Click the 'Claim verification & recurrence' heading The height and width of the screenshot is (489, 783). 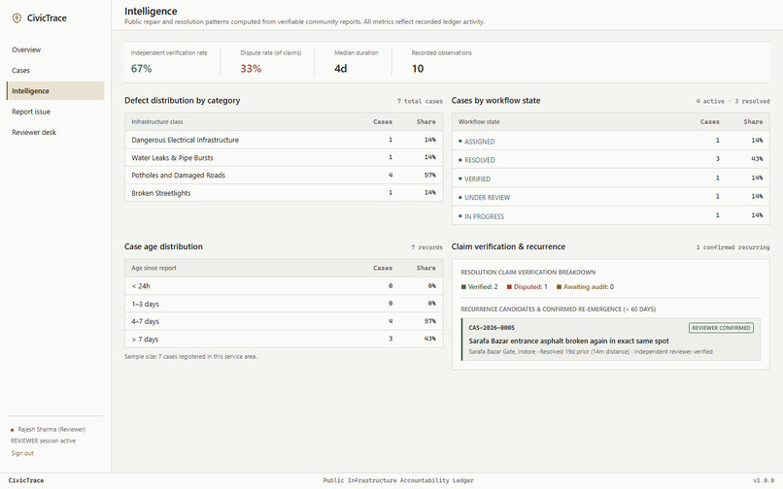(508, 246)
